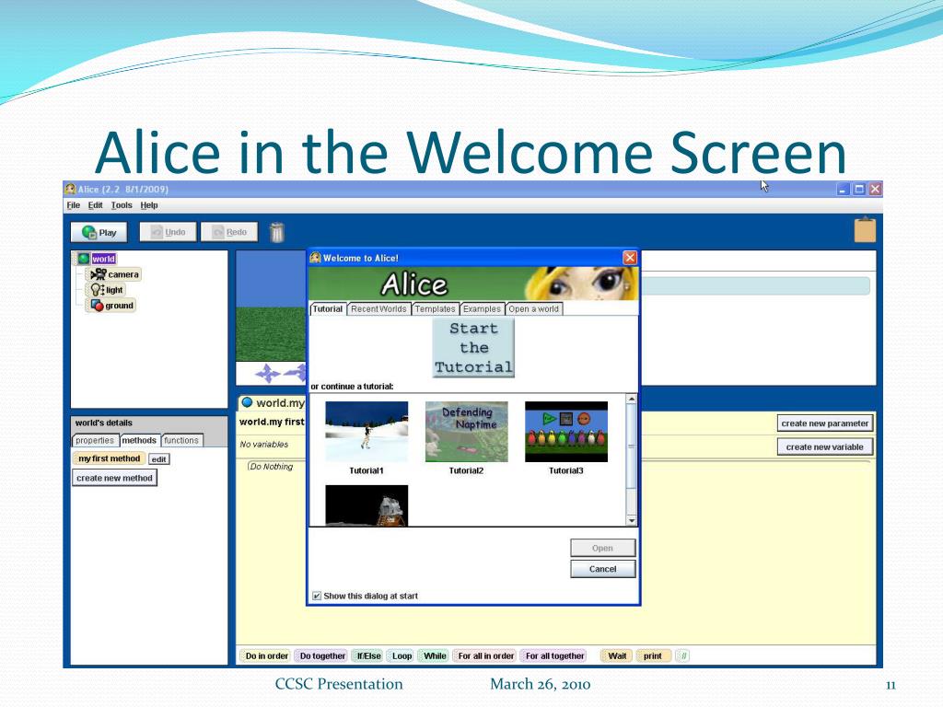Click the While tile
The width and height of the screenshot is (943, 707).
click(x=435, y=655)
